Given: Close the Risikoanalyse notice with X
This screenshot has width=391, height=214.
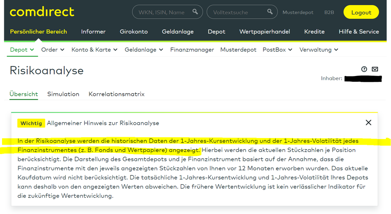Looking at the screenshot, I should coord(368,122).
